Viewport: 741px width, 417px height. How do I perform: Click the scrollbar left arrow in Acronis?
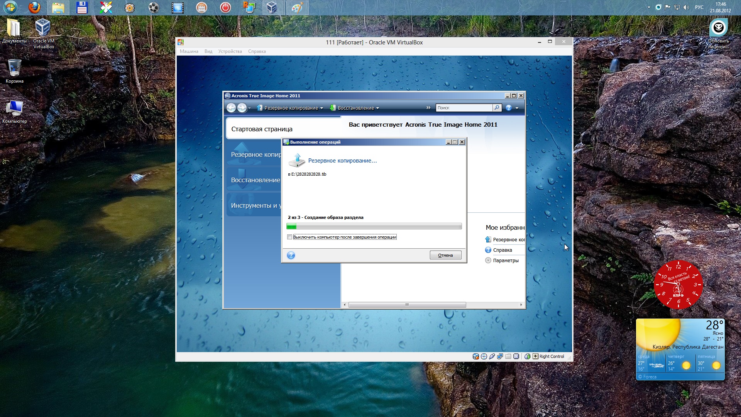345,305
